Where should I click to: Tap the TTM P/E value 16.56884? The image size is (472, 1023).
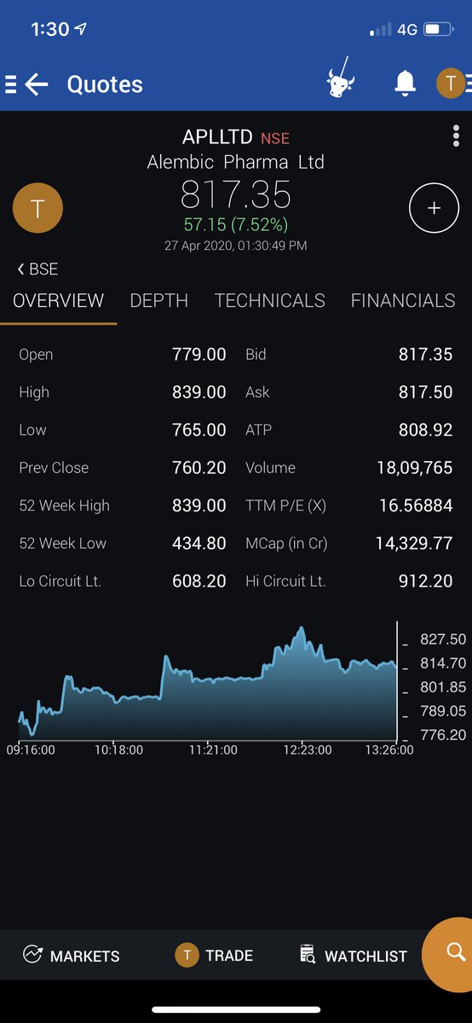[416, 506]
